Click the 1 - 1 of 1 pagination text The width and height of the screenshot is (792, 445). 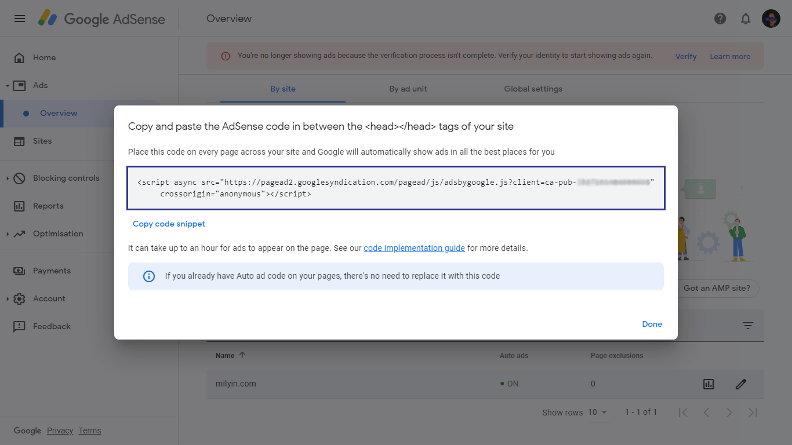point(641,412)
